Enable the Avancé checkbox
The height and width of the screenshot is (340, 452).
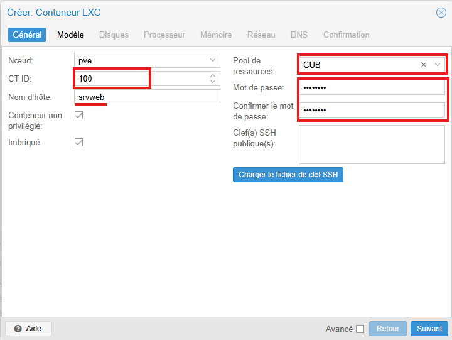[360, 329]
